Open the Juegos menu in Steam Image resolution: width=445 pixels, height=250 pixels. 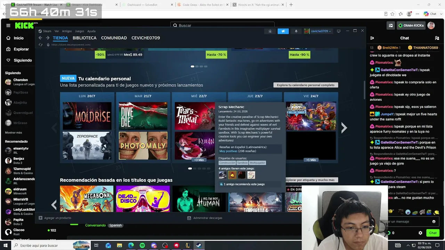click(x=80, y=31)
